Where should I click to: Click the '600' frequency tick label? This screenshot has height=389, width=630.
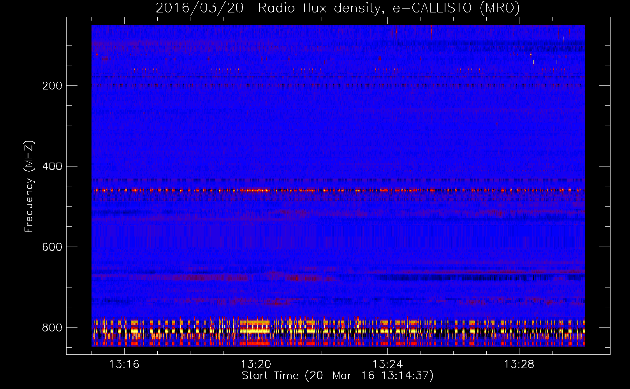[52, 247]
